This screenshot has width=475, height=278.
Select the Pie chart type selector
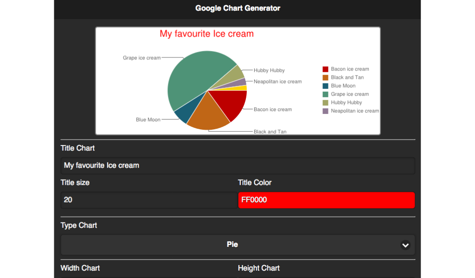tap(232, 245)
